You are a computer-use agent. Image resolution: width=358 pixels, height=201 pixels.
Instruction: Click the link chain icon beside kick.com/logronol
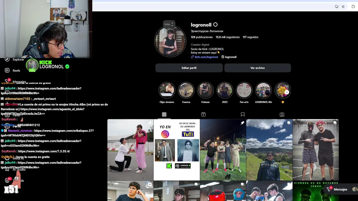192,57
